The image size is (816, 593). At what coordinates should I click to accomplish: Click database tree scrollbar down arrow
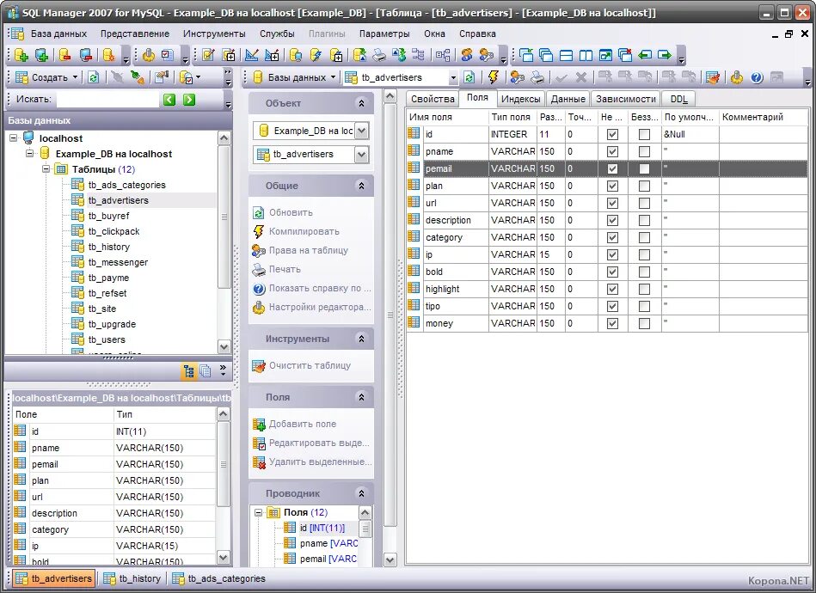[x=224, y=346]
